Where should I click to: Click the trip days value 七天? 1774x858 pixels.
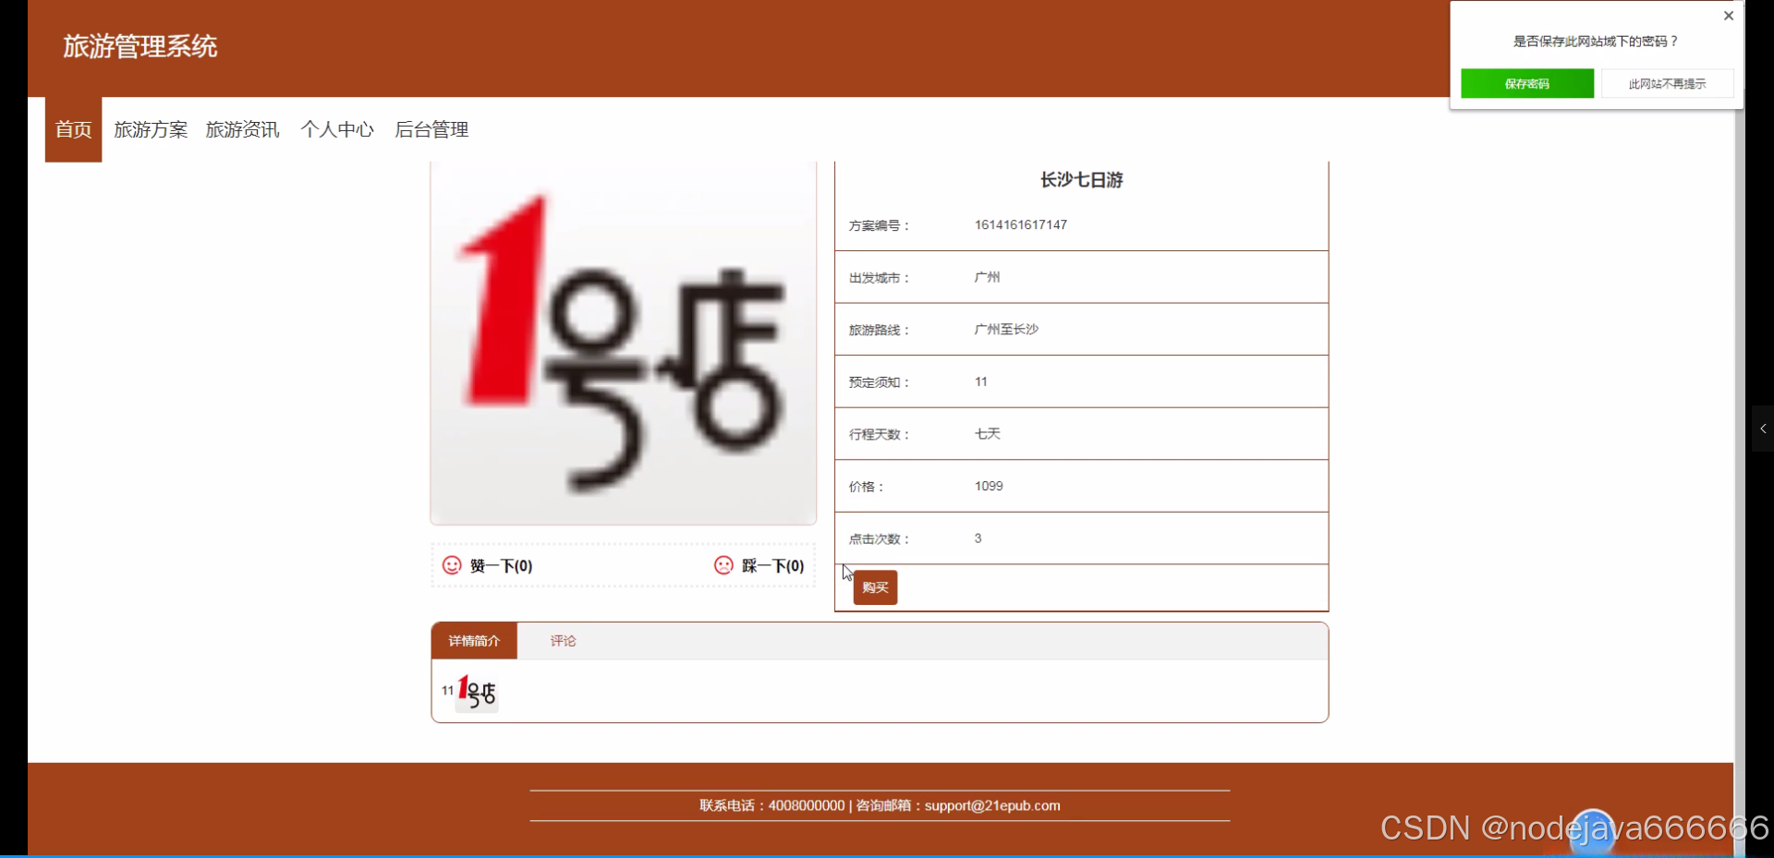tap(987, 434)
